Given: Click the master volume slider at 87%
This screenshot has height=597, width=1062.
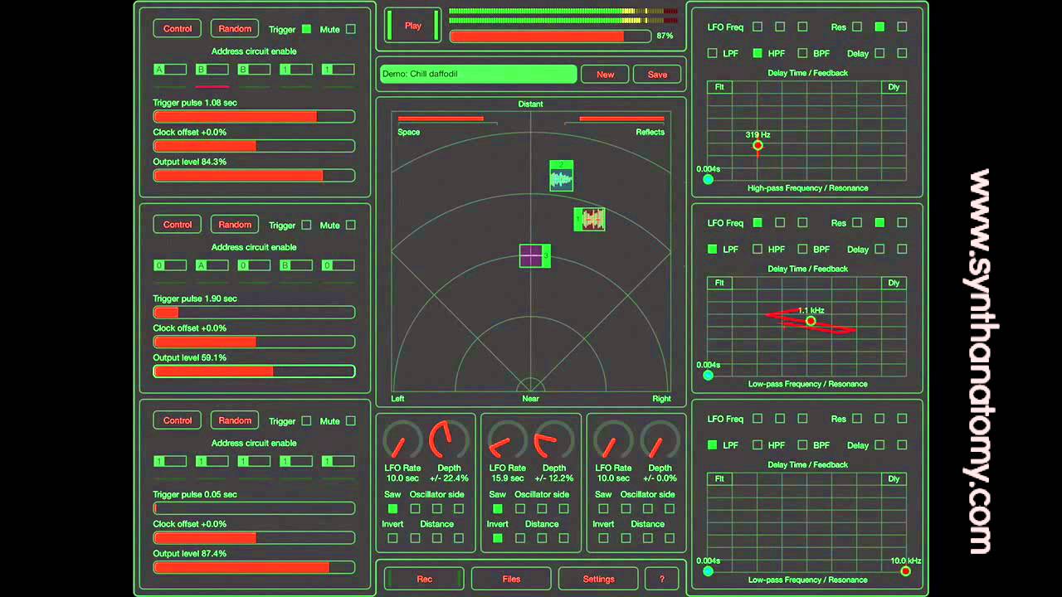Looking at the screenshot, I should [x=550, y=36].
